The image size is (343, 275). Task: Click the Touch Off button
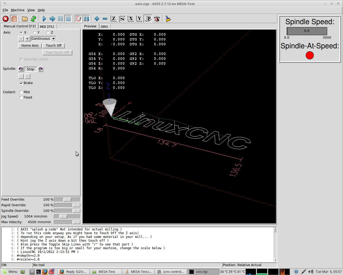click(54, 46)
